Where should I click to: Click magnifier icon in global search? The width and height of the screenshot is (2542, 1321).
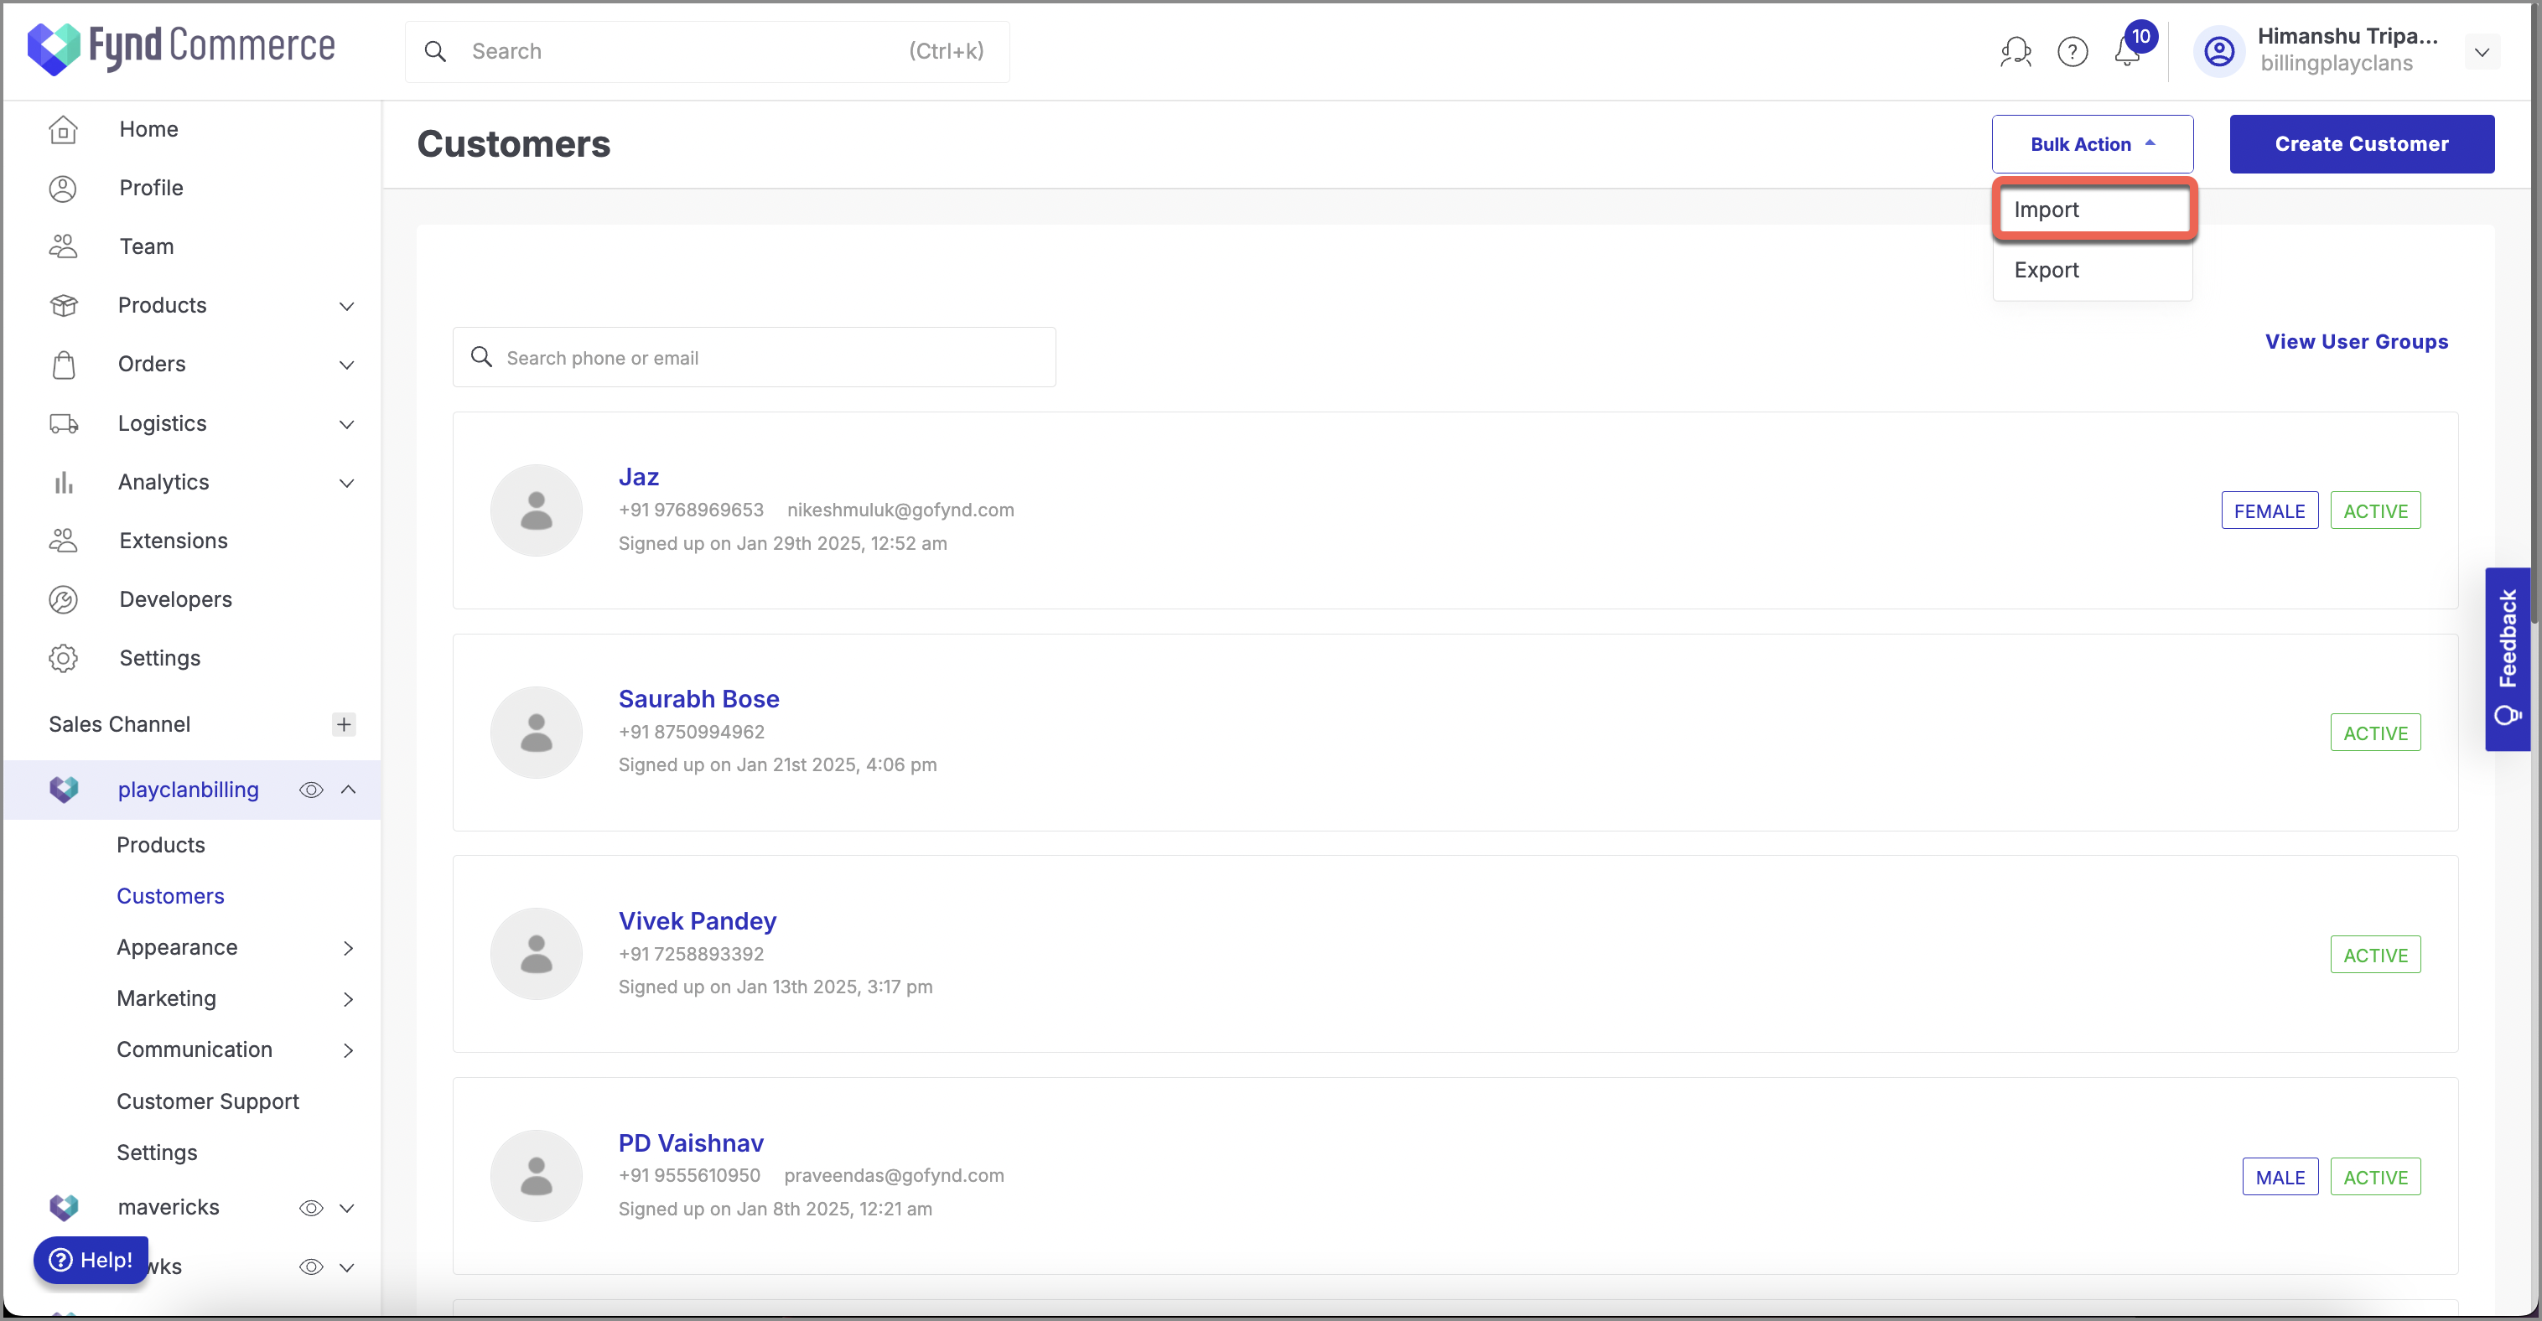(435, 51)
